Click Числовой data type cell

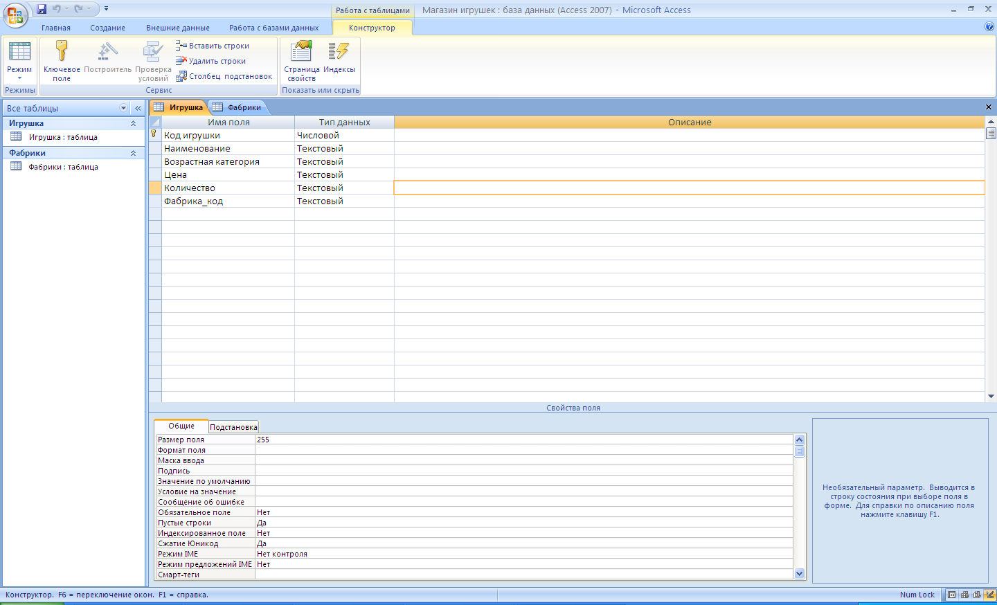click(x=344, y=136)
